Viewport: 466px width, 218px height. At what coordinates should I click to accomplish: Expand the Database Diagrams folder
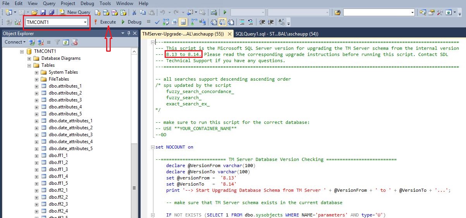click(x=29, y=58)
